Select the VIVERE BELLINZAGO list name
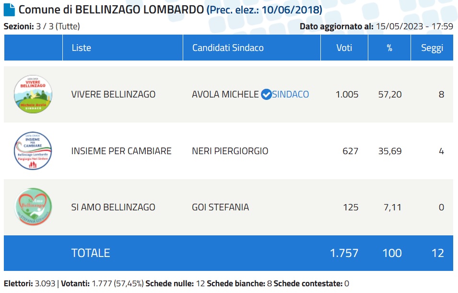The width and height of the screenshot is (458, 293). click(x=113, y=95)
